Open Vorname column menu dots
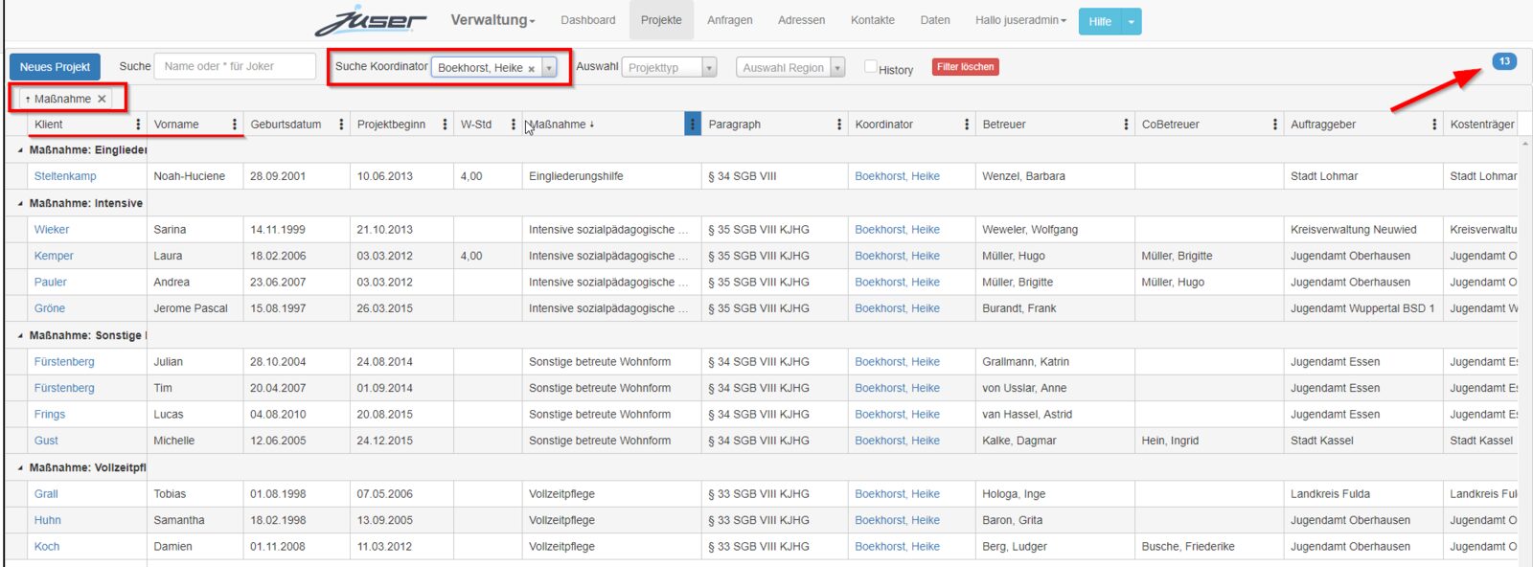This screenshot has height=567, width=1533. pos(235,125)
